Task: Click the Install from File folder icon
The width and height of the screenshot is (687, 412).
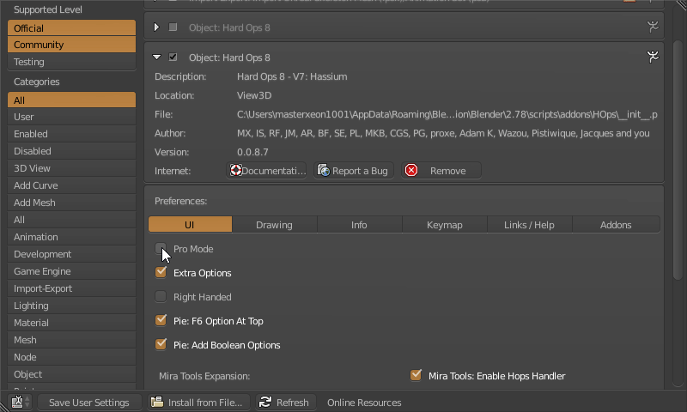Action: pos(157,402)
